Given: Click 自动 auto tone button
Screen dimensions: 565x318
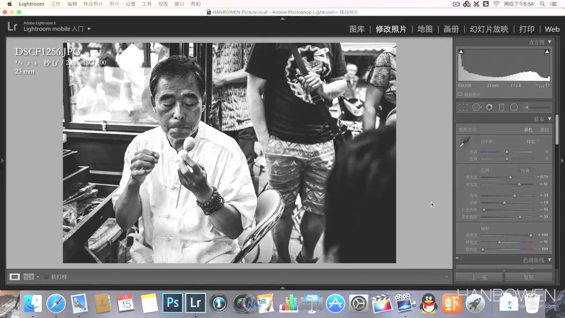Looking at the screenshot, I should (x=525, y=170).
